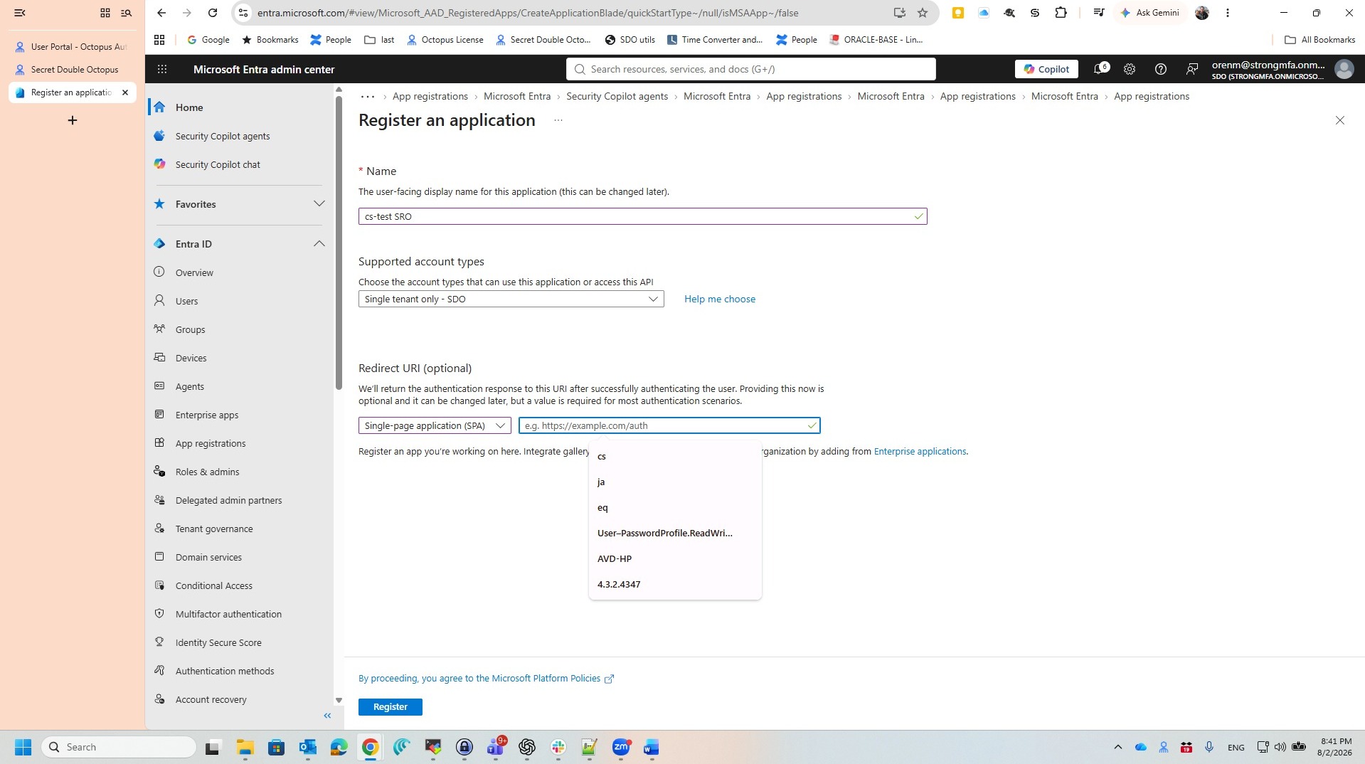Open the Enterprise applications link
Viewport: 1365px width, 764px height.
coord(920,451)
